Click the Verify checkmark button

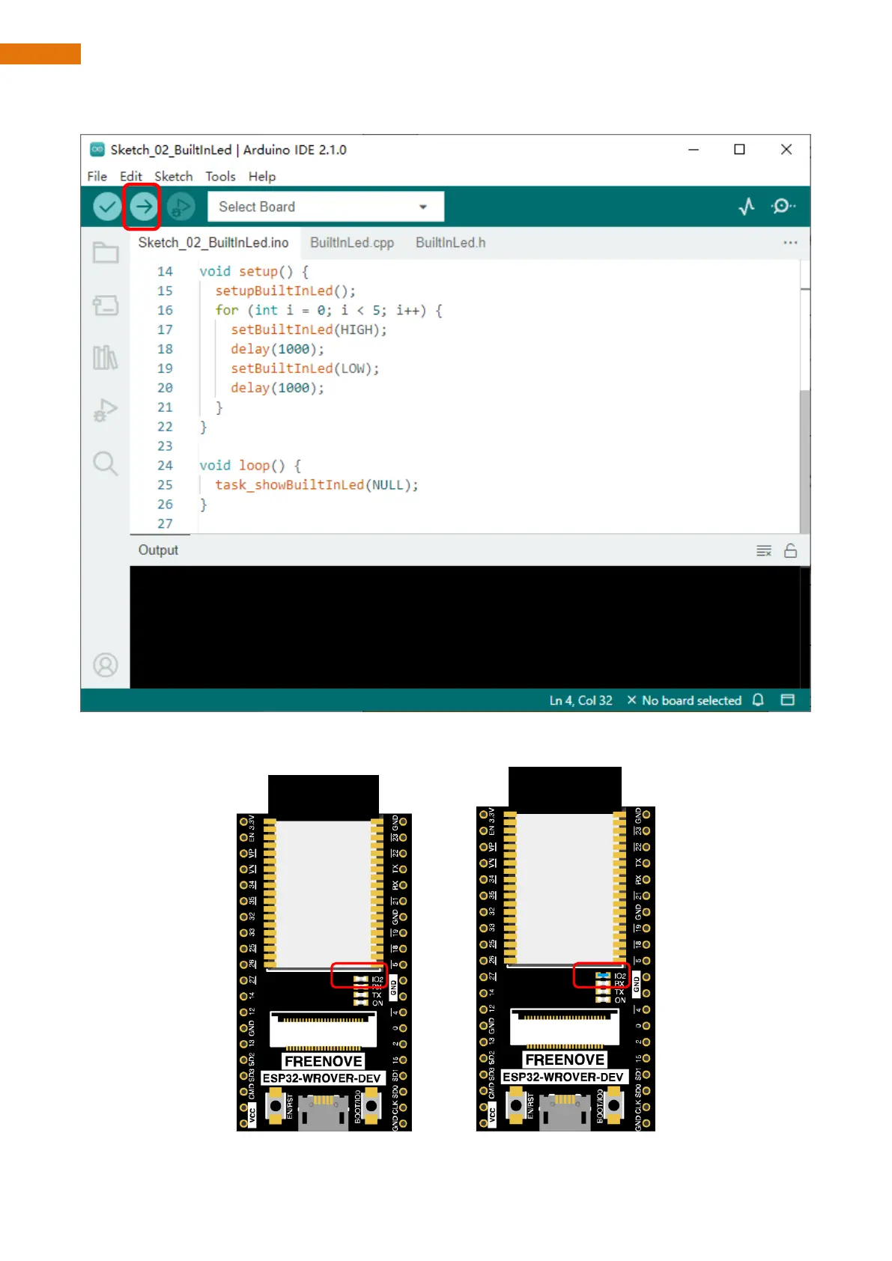(107, 207)
